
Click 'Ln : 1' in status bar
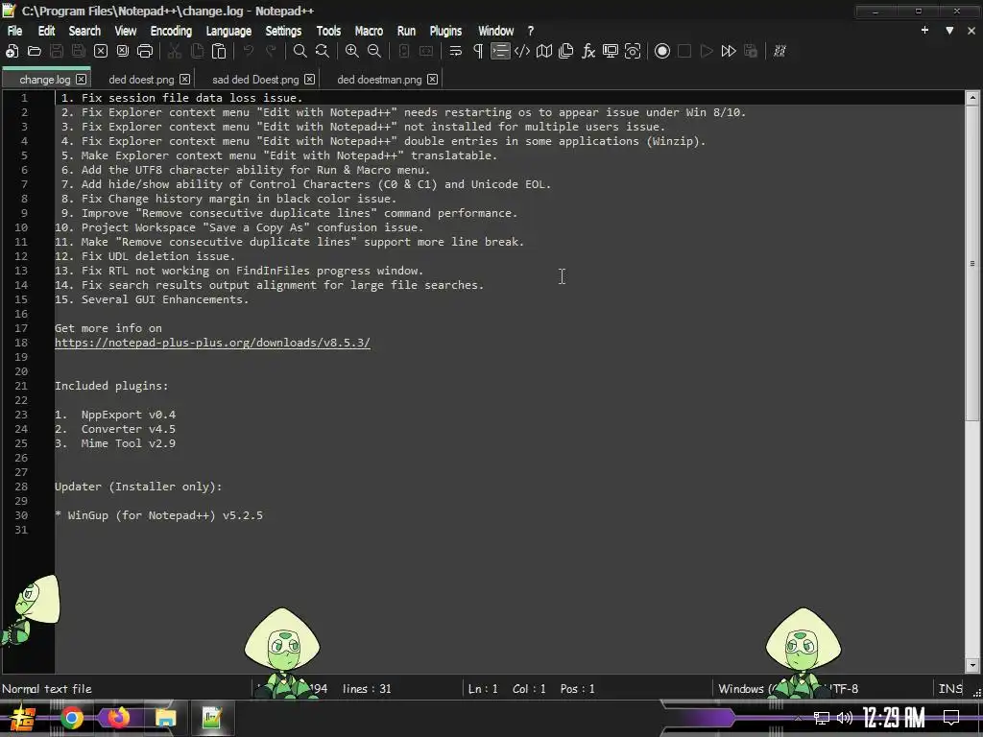(x=483, y=689)
